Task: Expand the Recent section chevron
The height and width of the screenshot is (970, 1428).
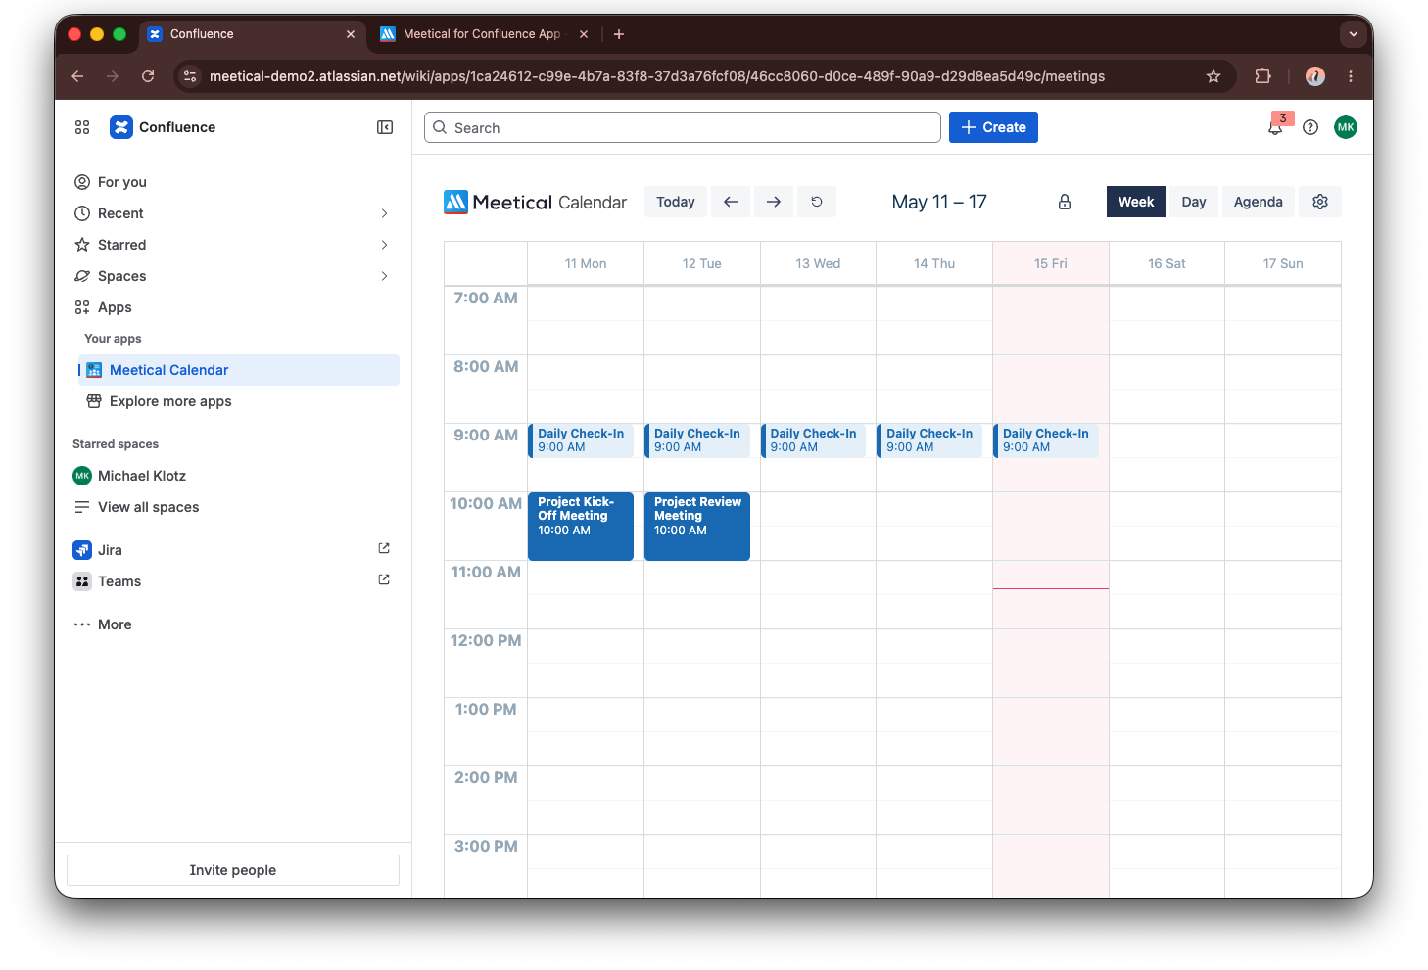Action: 384,213
